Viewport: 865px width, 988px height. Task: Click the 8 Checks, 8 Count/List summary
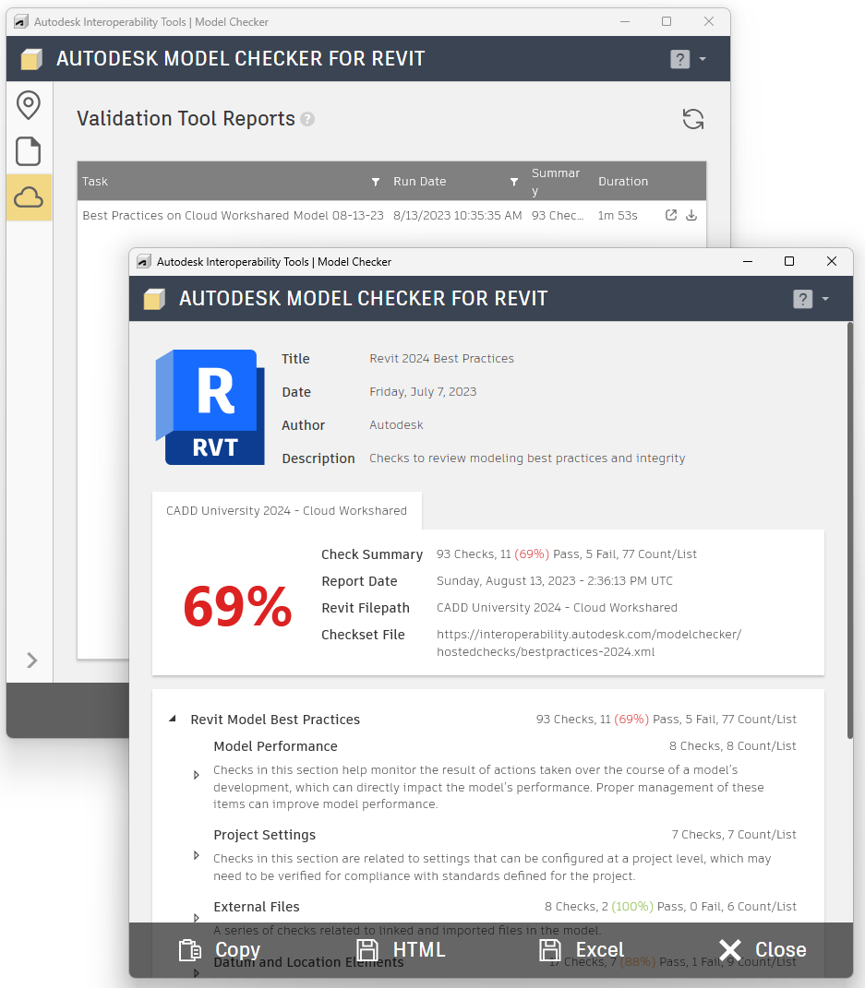click(733, 746)
